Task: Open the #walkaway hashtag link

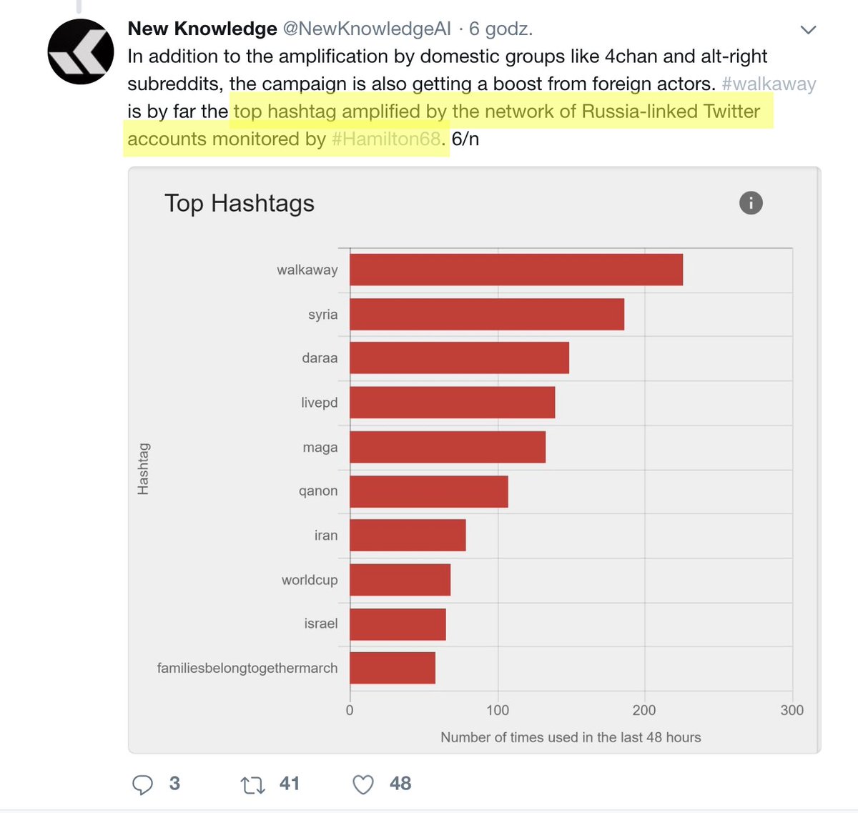Action: click(x=769, y=84)
